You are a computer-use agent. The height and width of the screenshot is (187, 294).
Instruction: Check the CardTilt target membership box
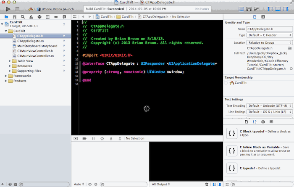click(x=226, y=83)
